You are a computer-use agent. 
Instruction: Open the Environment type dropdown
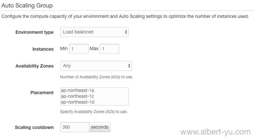pyautogui.click(x=94, y=32)
